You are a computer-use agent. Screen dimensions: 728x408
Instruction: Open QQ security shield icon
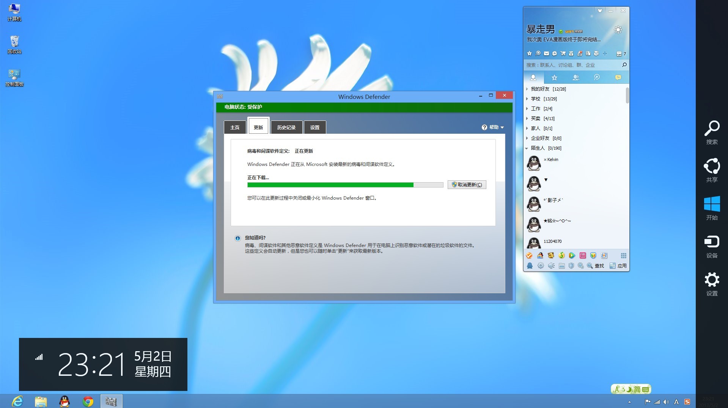point(571,266)
